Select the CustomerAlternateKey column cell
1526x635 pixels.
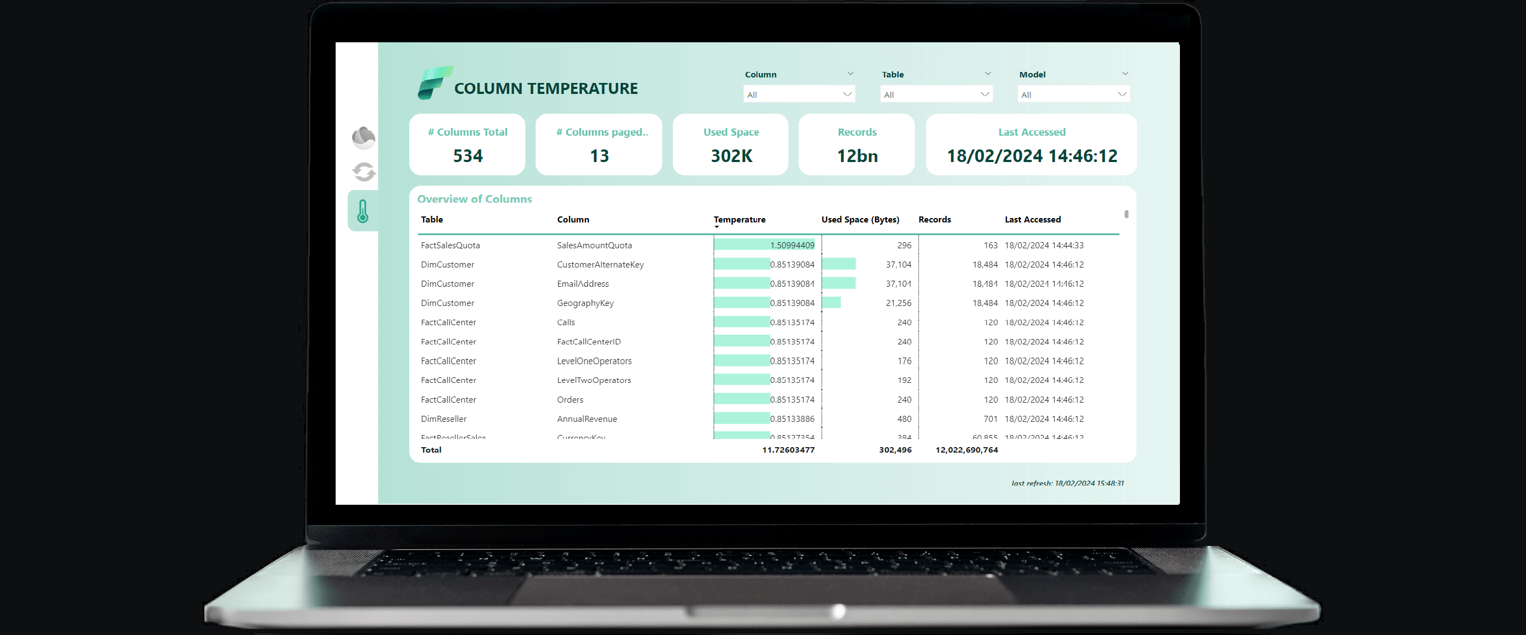pyautogui.click(x=599, y=265)
